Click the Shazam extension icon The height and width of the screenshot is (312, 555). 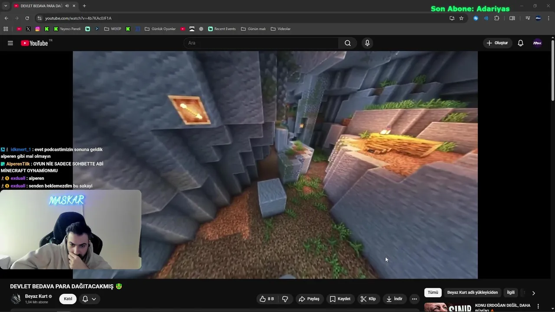[476, 18]
